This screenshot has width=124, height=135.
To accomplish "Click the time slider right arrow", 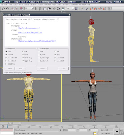I will pyautogui.click(x=20, y=123).
